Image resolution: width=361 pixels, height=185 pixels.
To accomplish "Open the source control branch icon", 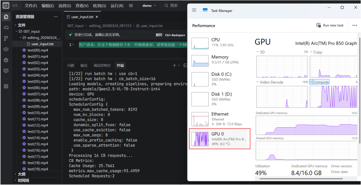I will tap(6, 38).
